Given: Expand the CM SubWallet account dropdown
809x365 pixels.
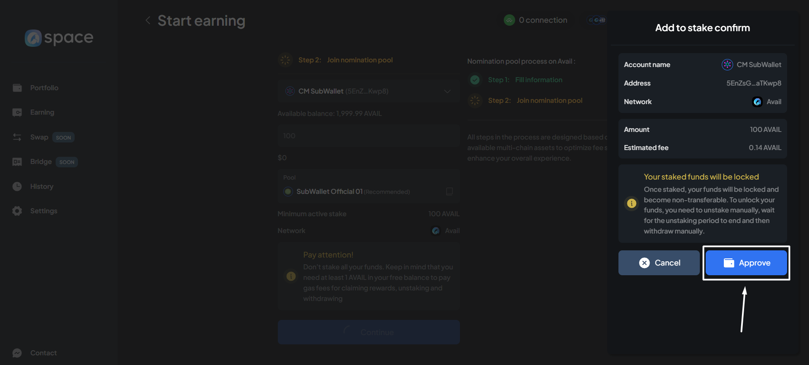Looking at the screenshot, I should pos(447,91).
